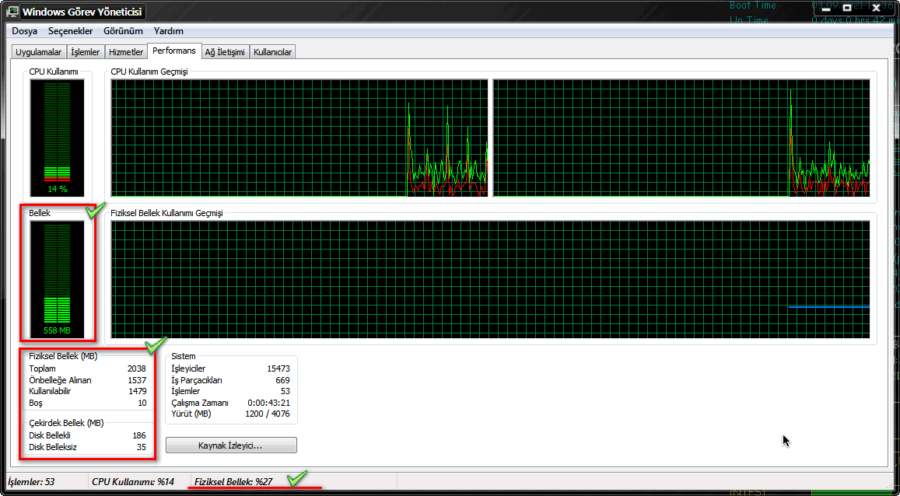Click the Kullanılabilir value 1479
The height and width of the screenshot is (496, 900).
137,391
